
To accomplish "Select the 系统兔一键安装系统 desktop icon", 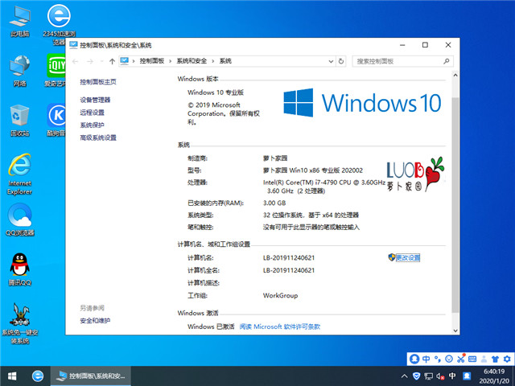I will (x=19, y=323).
